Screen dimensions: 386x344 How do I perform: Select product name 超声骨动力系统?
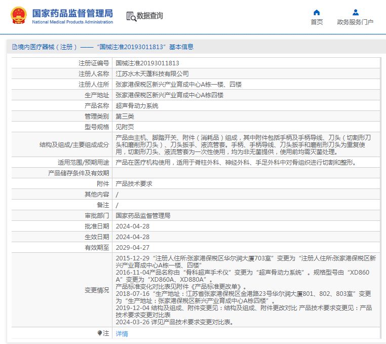pyautogui.click(x=137, y=106)
